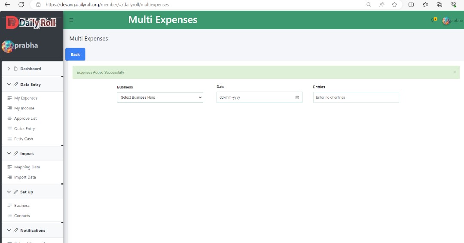Open the browser zoom control icon
The height and width of the screenshot is (243, 464).
pos(369,4)
